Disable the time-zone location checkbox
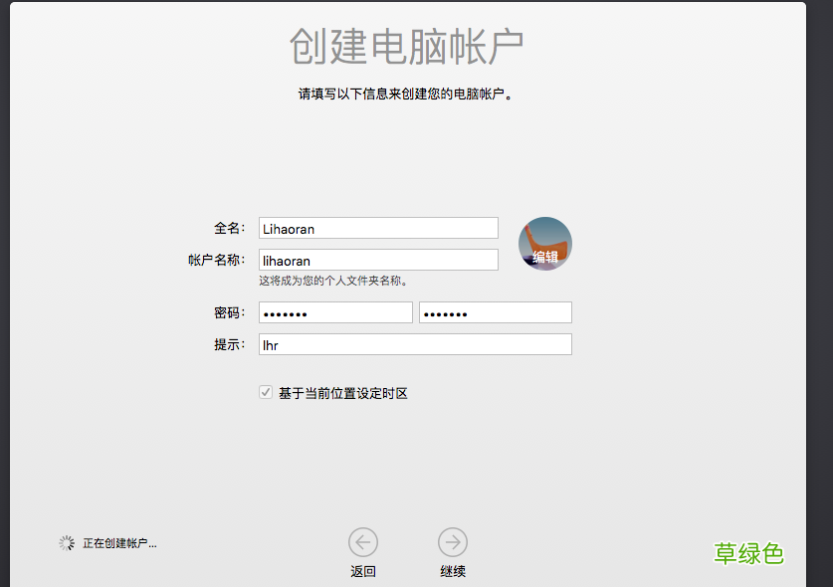Viewport: 833px width, 587px height. [267, 393]
